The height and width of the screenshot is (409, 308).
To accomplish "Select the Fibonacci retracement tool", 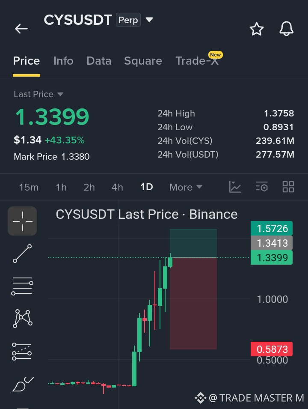I will (x=22, y=351).
